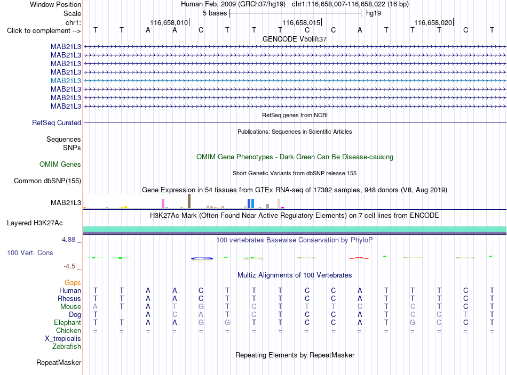Click the pair of blue bars in GTEx chart
The width and height of the screenshot is (507, 375).
[251, 204]
